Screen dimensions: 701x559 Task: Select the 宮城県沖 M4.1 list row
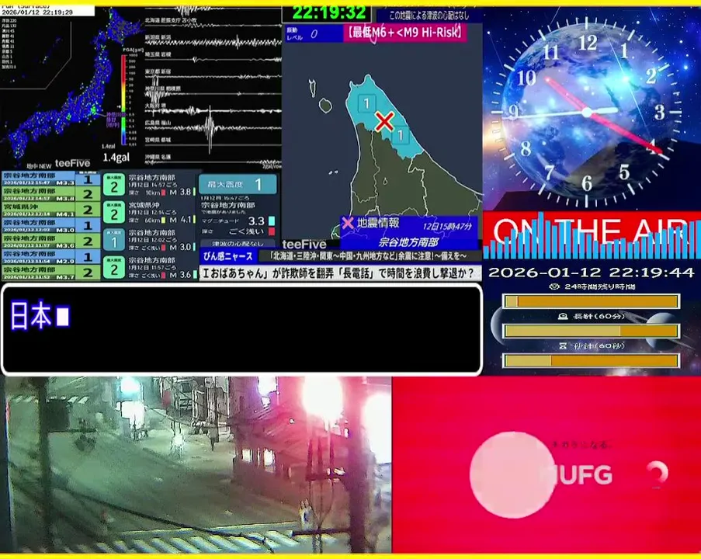(51, 210)
